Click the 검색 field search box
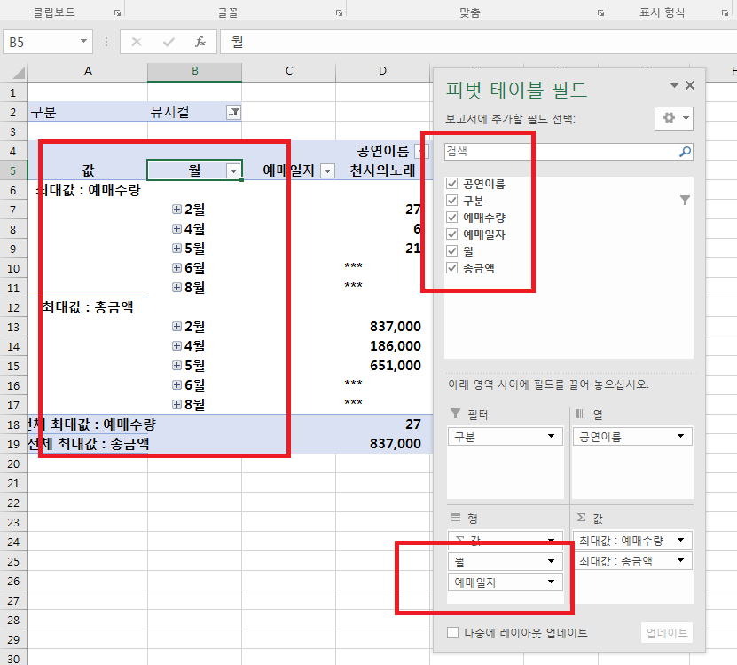Image resolution: width=737 pixels, height=665 pixels. [559, 152]
